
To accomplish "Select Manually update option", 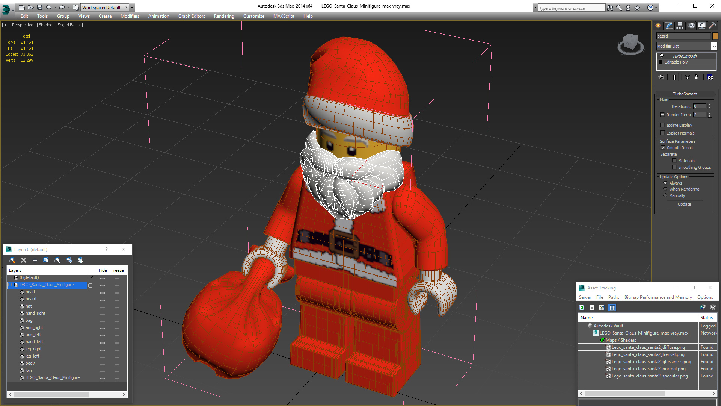I will pyautogui.click(x=665, y=195).
